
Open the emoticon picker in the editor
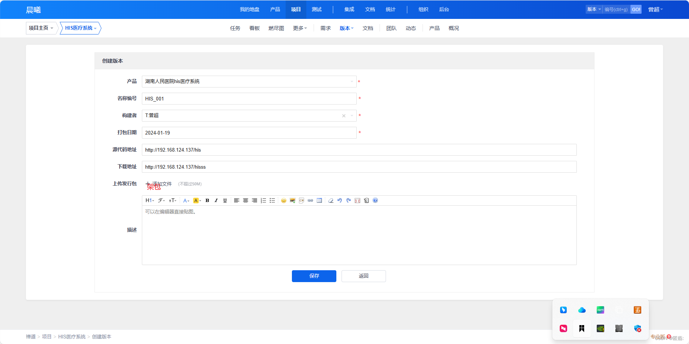(x=284, y=201)
